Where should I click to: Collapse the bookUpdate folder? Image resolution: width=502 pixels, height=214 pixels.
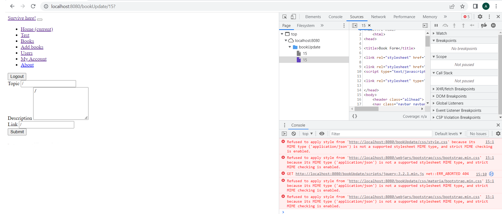290,47
